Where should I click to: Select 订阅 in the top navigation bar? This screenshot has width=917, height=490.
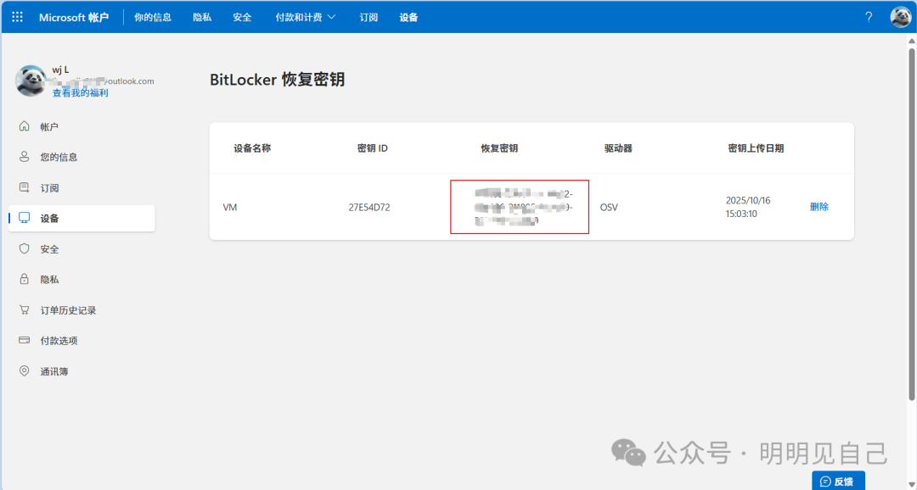pyautogui.click(x=368, y=17)
